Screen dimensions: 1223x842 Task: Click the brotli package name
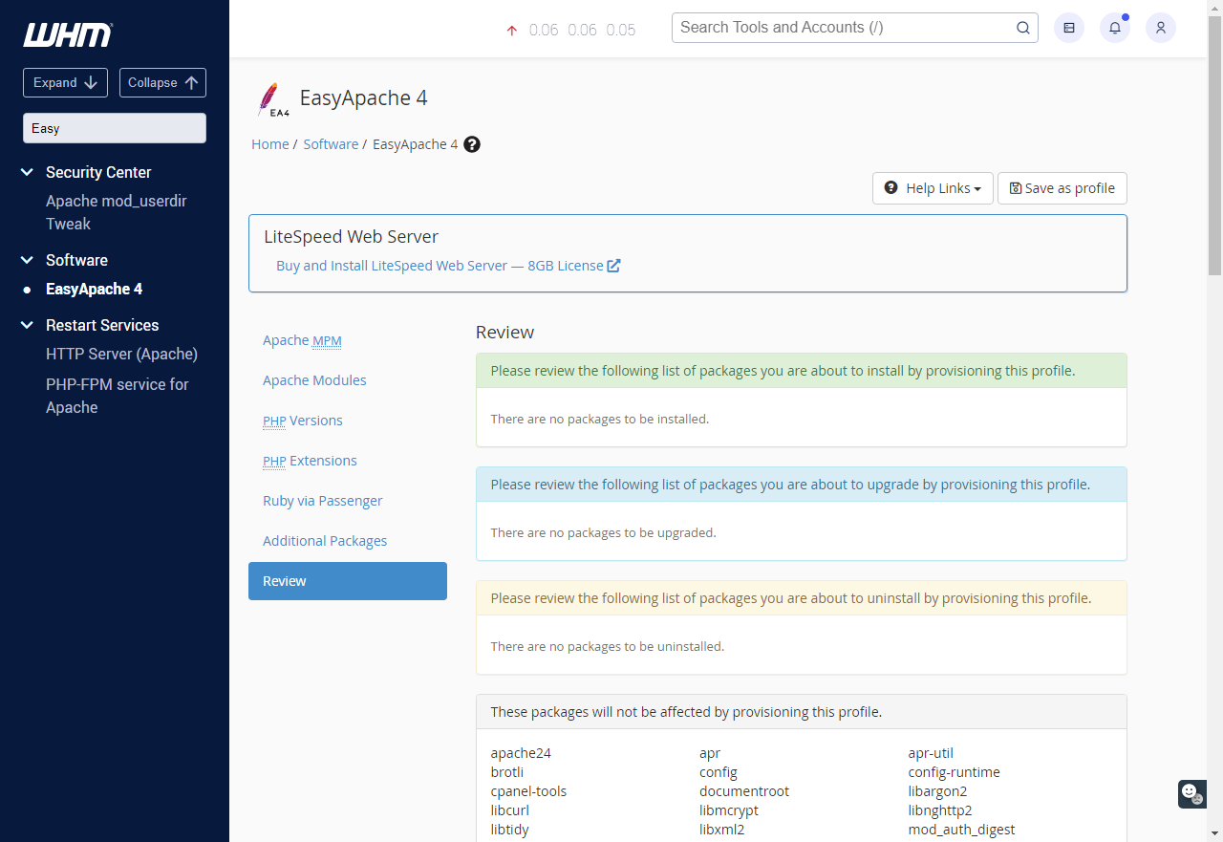tap(507, 772)
